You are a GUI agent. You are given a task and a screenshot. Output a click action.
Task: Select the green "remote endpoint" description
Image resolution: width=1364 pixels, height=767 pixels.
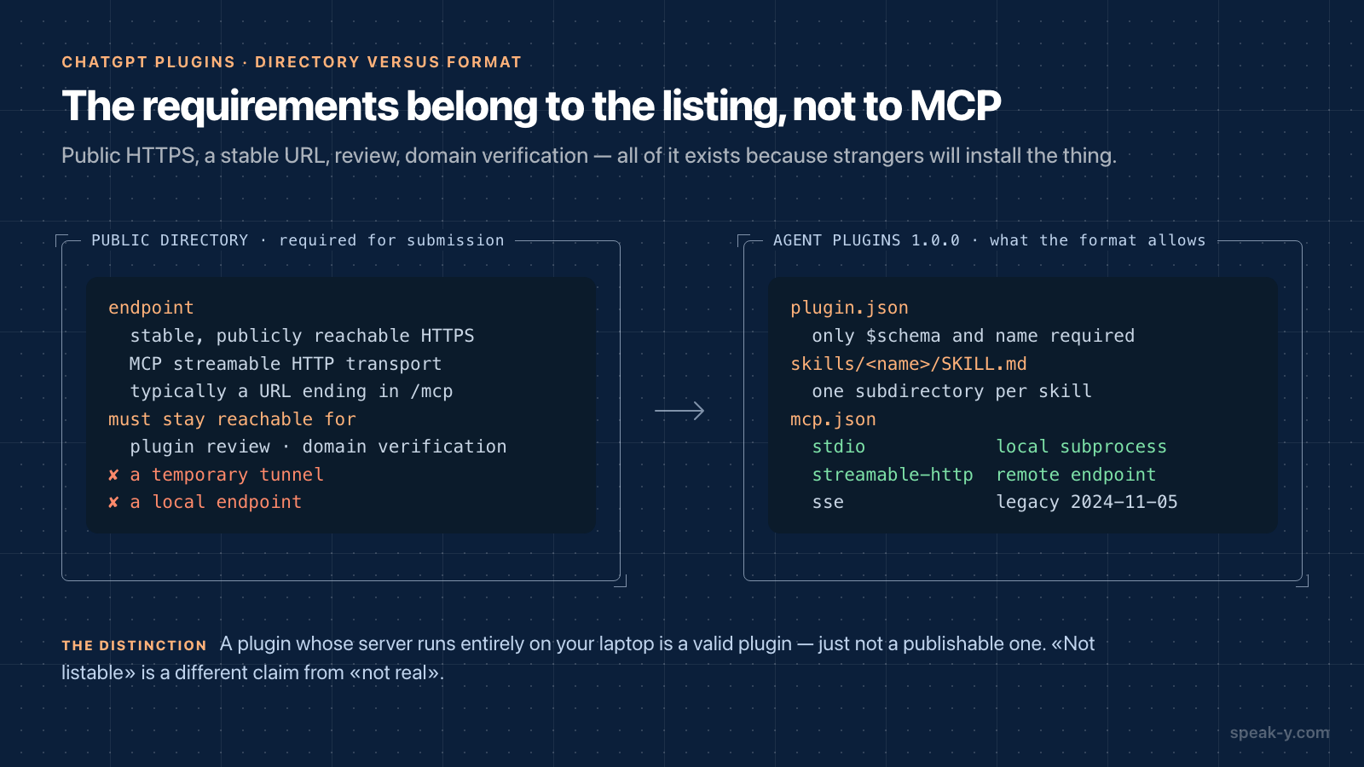1076,475
